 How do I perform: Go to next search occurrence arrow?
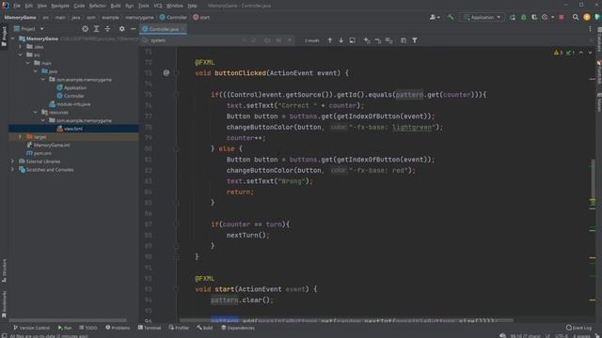pos(341,40)
